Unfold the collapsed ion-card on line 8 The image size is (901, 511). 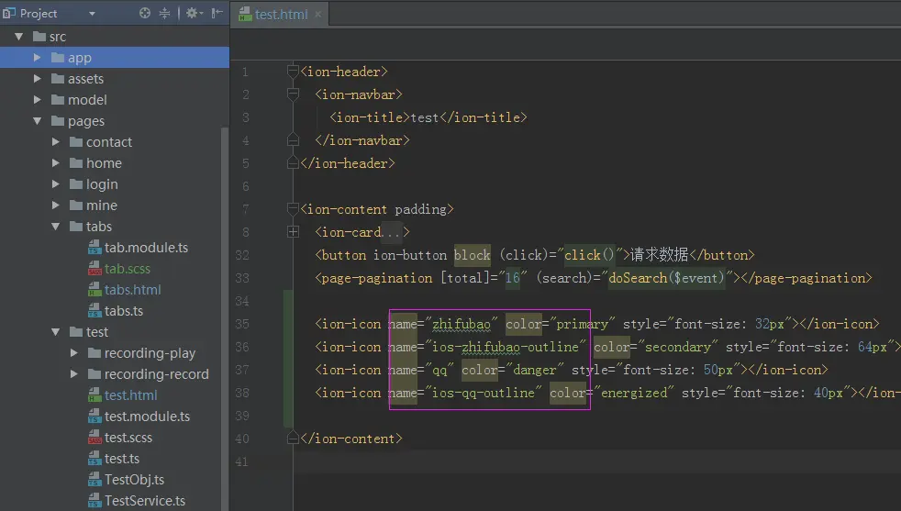293,231
